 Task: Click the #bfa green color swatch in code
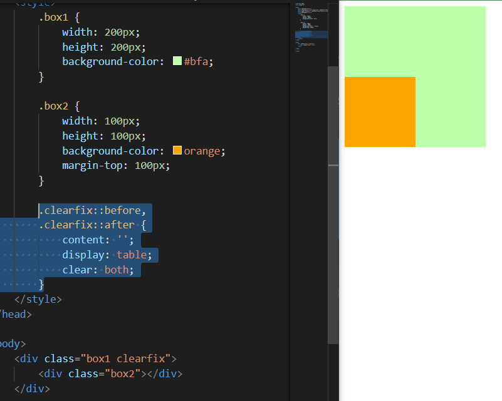[177, 61]
